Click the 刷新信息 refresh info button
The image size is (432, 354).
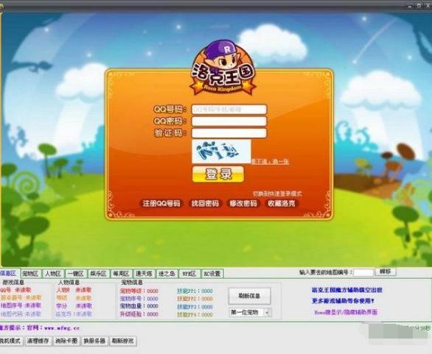tap(250, 297)
